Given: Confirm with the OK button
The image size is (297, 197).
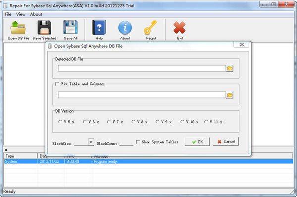Looking at the screenshot, I should tap(197, 142).
